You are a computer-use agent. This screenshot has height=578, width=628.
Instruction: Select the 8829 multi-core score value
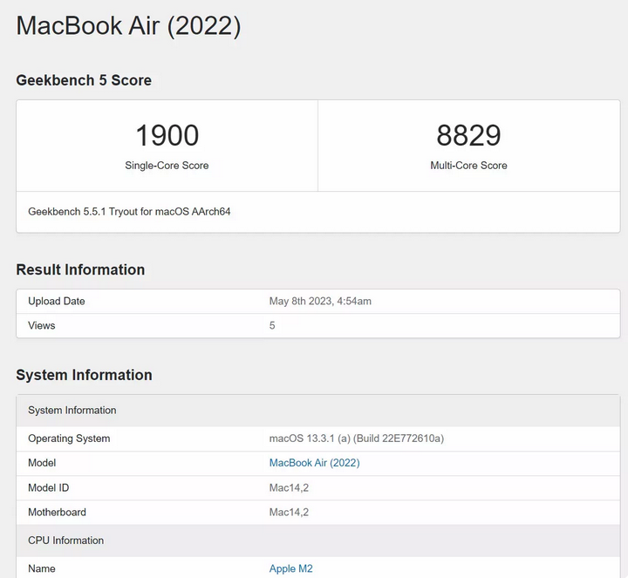pos(468,135)
